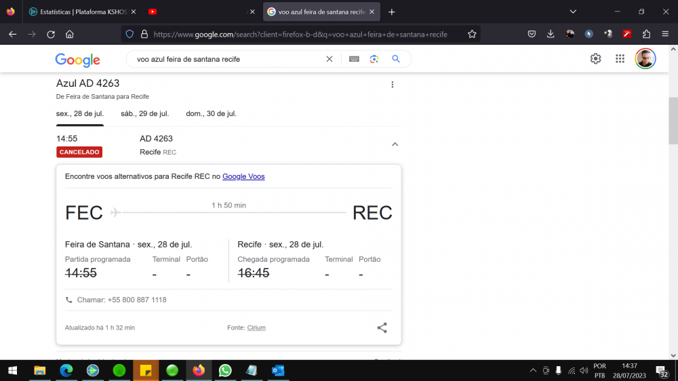Open flight card more options menu
Image resolution: width=678 pixels, height=381 pixels.
click(x=392, y=84)
